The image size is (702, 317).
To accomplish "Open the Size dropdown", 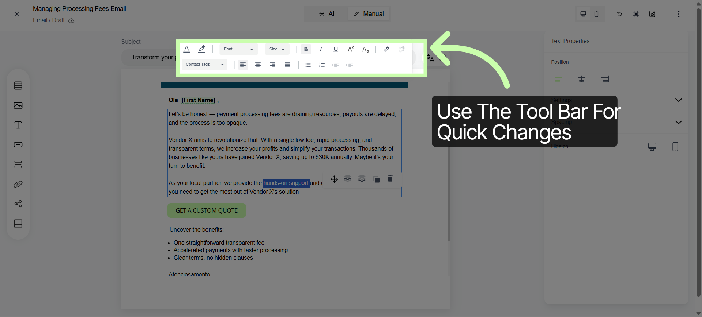I will 277,49.
